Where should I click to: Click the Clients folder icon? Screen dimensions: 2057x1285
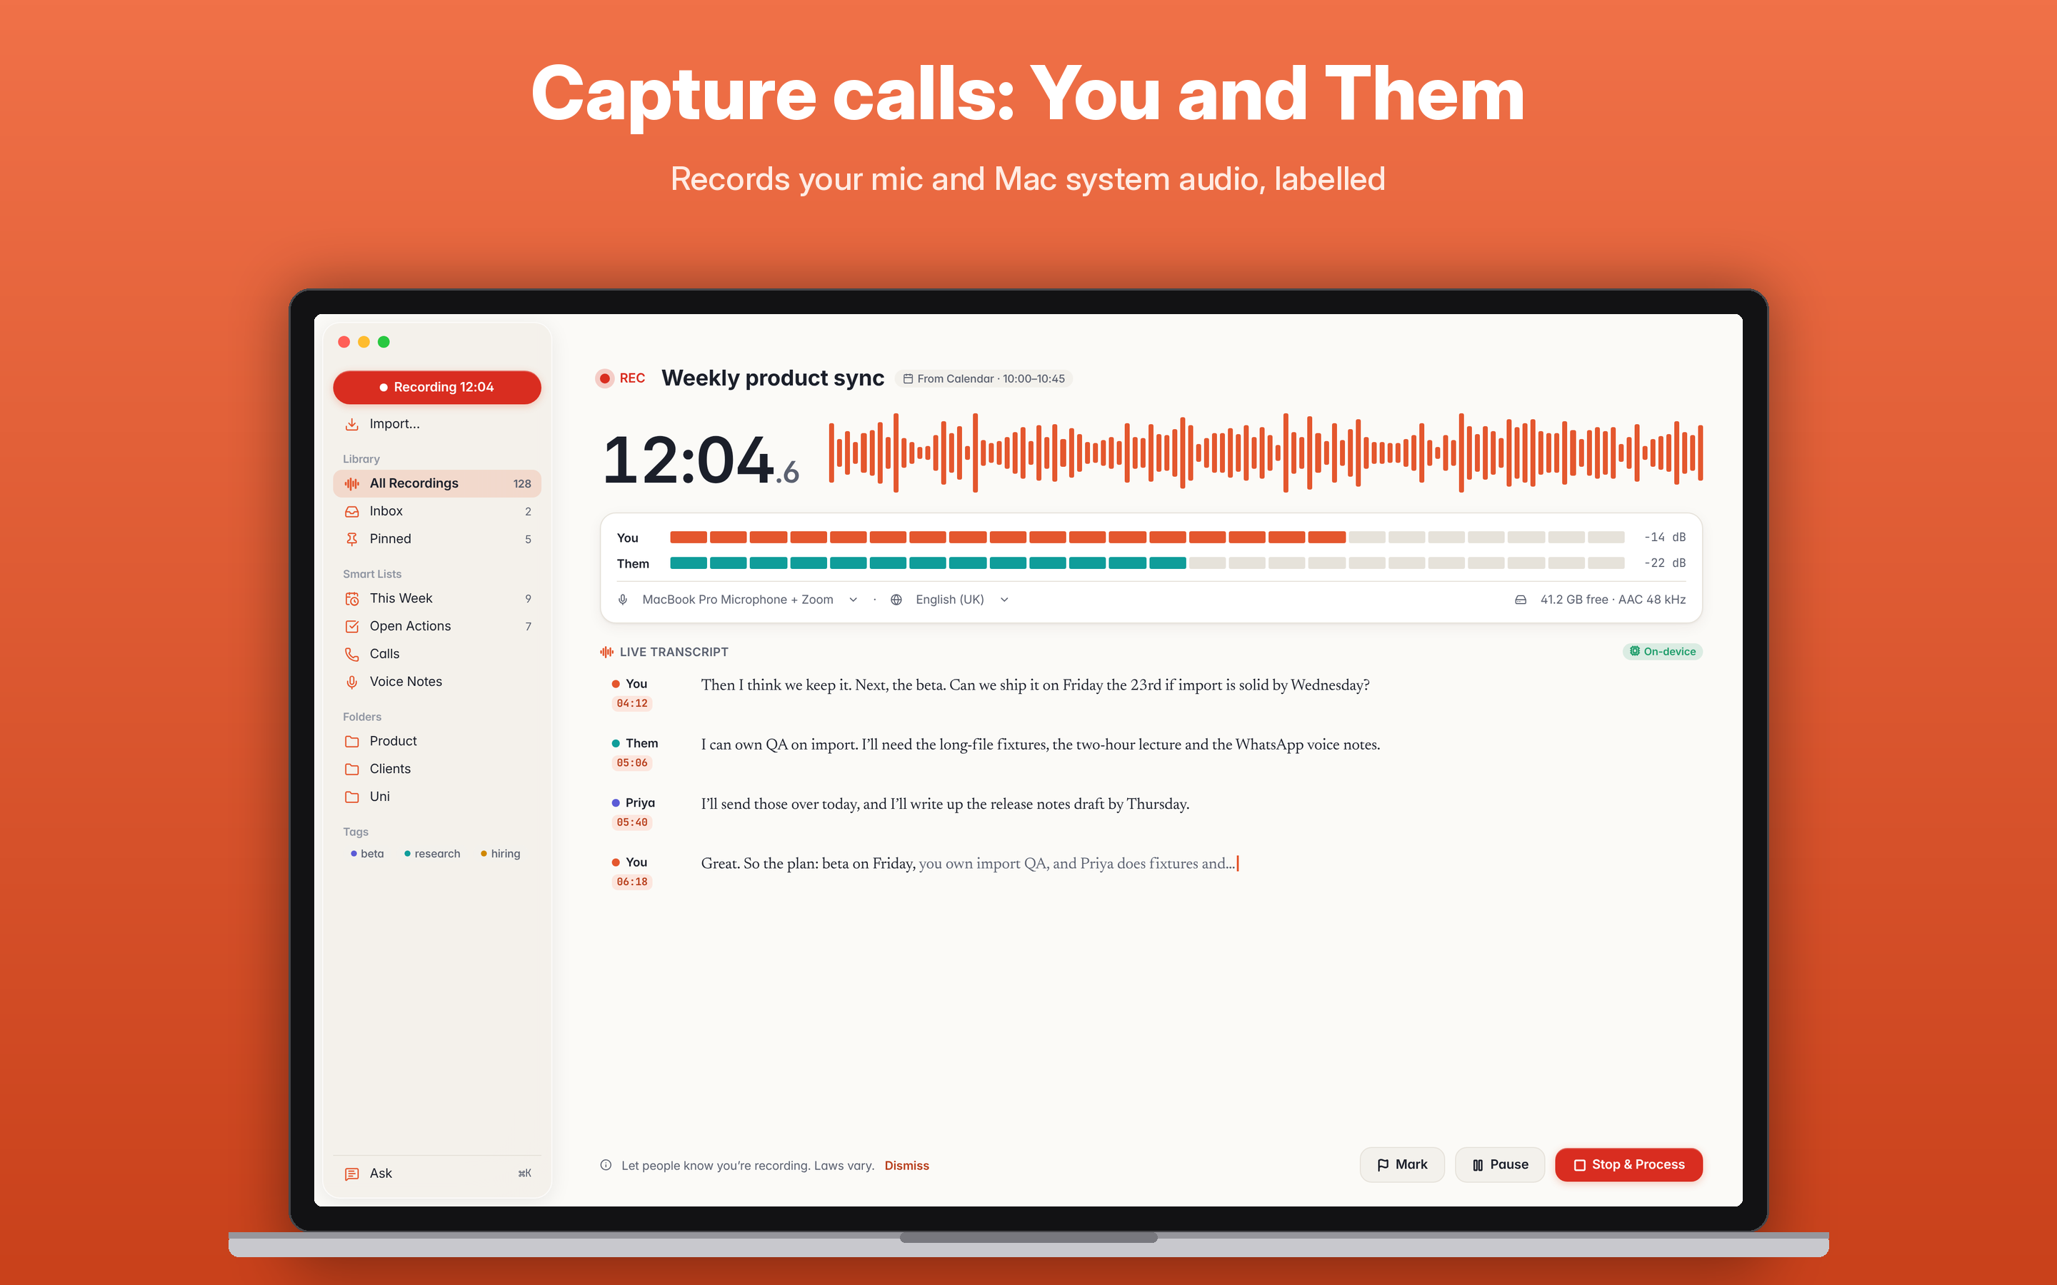[x=352, y=769]
